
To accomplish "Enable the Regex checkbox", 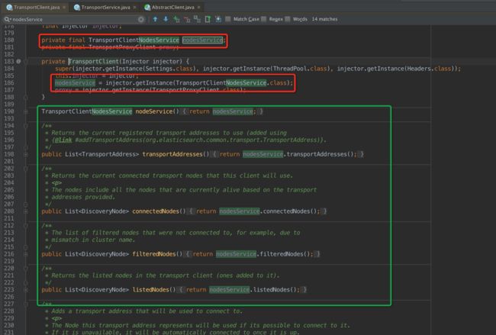I will coord(264,19).
